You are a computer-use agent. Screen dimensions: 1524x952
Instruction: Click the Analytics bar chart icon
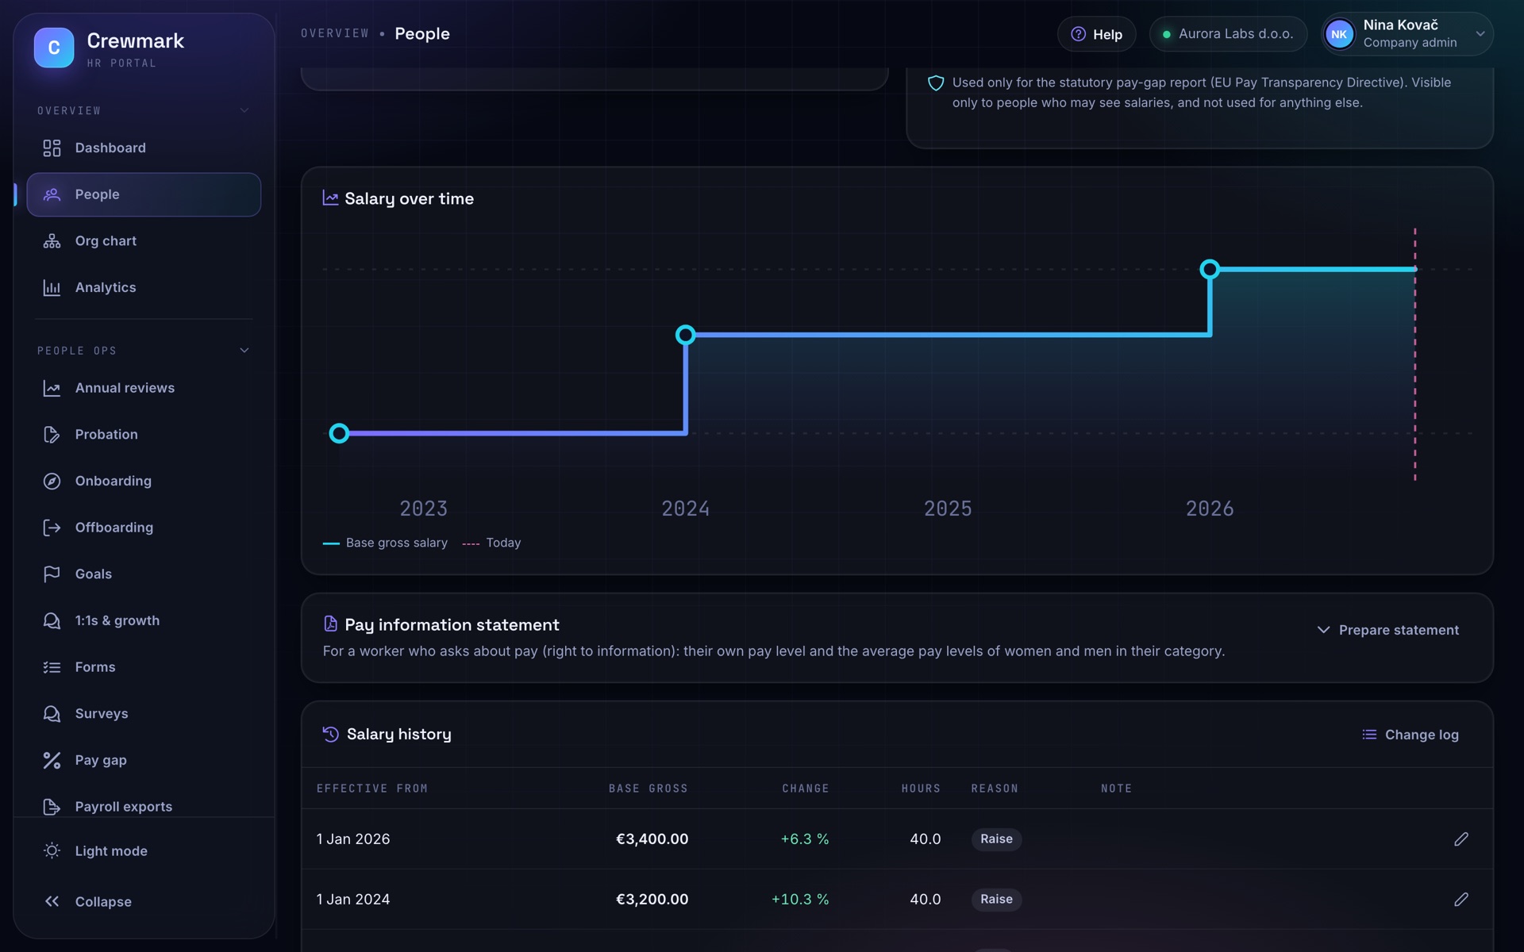(52, 288)
